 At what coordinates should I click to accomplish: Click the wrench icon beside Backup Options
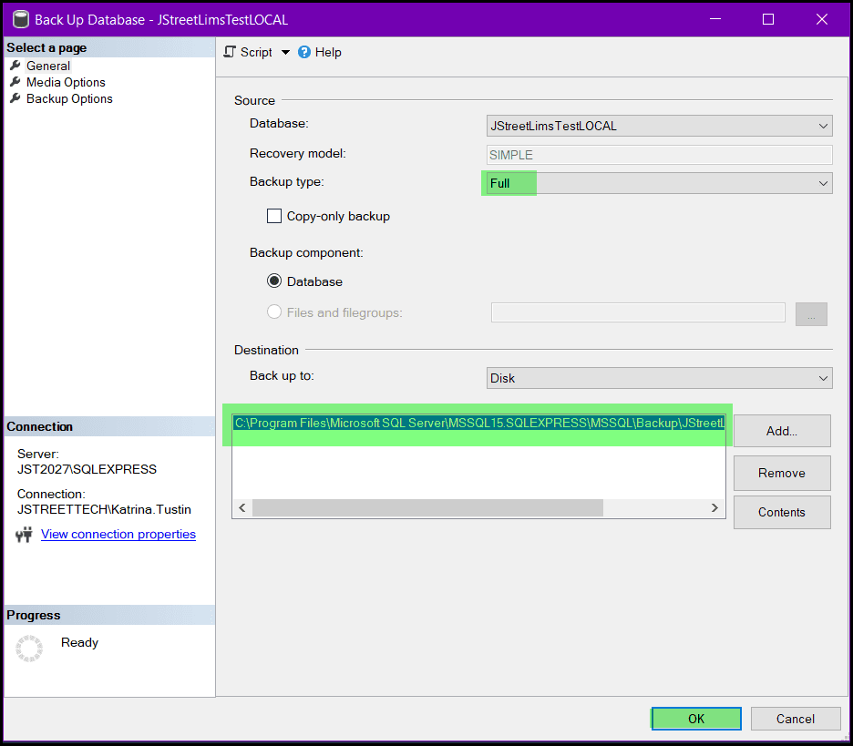point(15,98)
